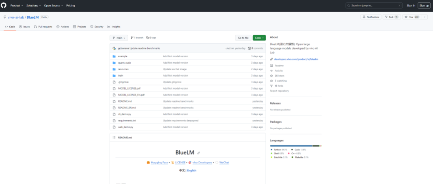Open Hugging Face link in README
This screenshot has width=433, height=184.
click(159, 163)
